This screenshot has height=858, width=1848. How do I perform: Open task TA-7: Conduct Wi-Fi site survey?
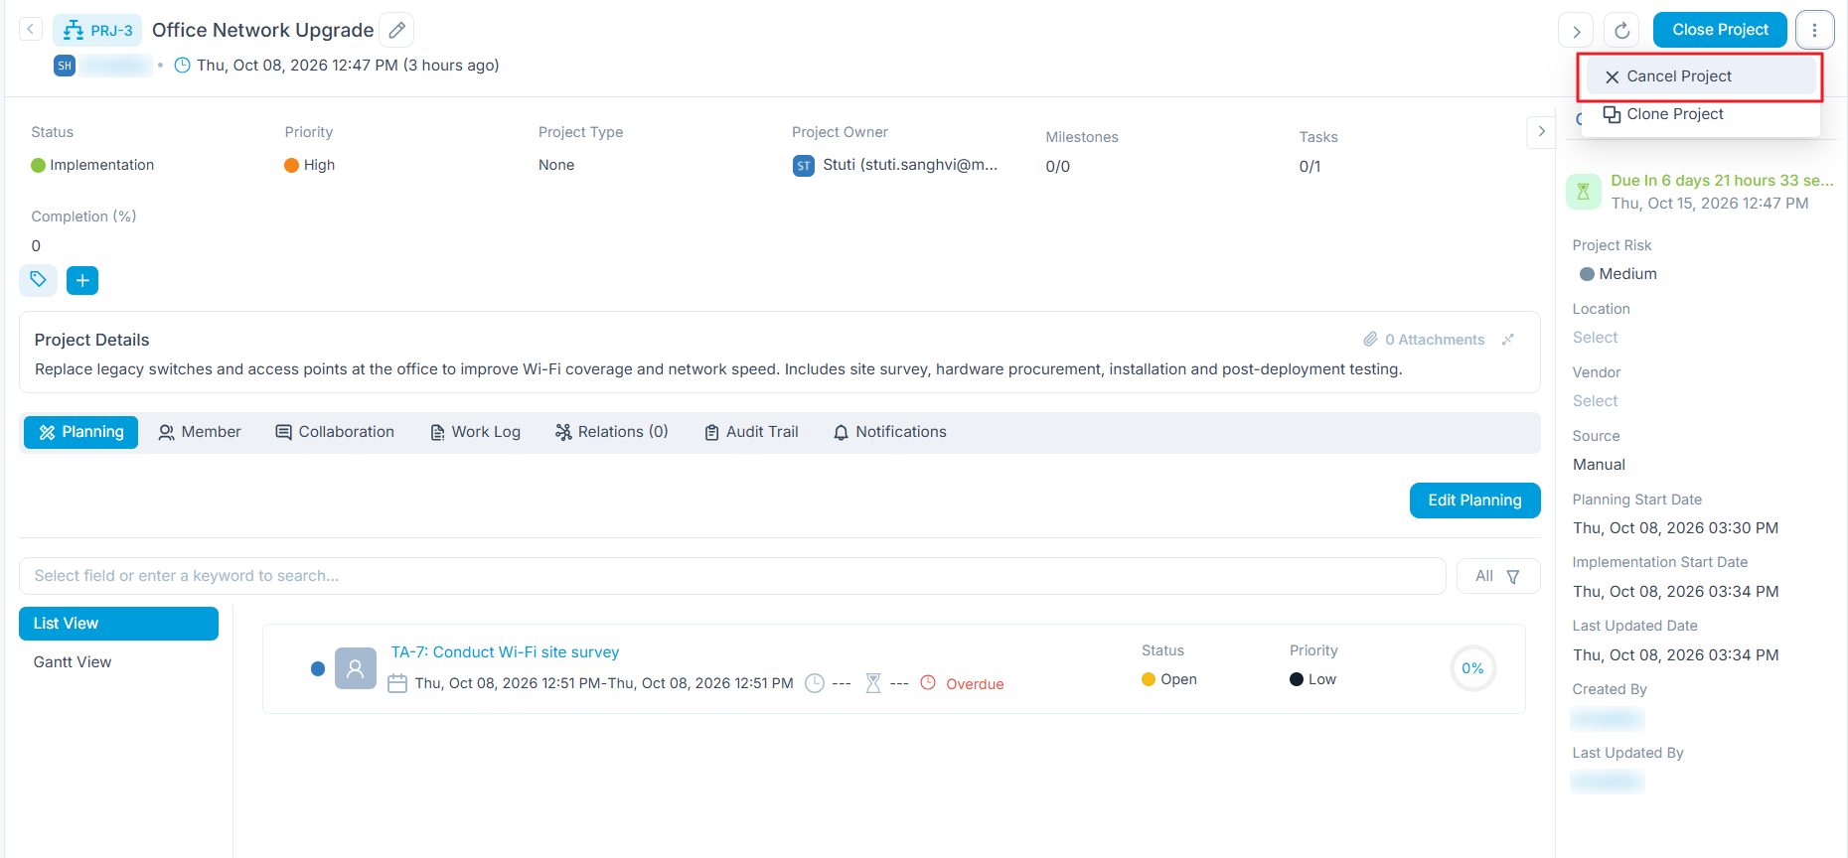[505, 652]
